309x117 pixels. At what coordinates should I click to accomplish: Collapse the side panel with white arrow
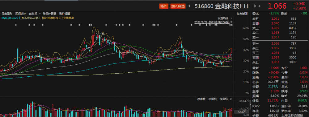pos(250,105)
